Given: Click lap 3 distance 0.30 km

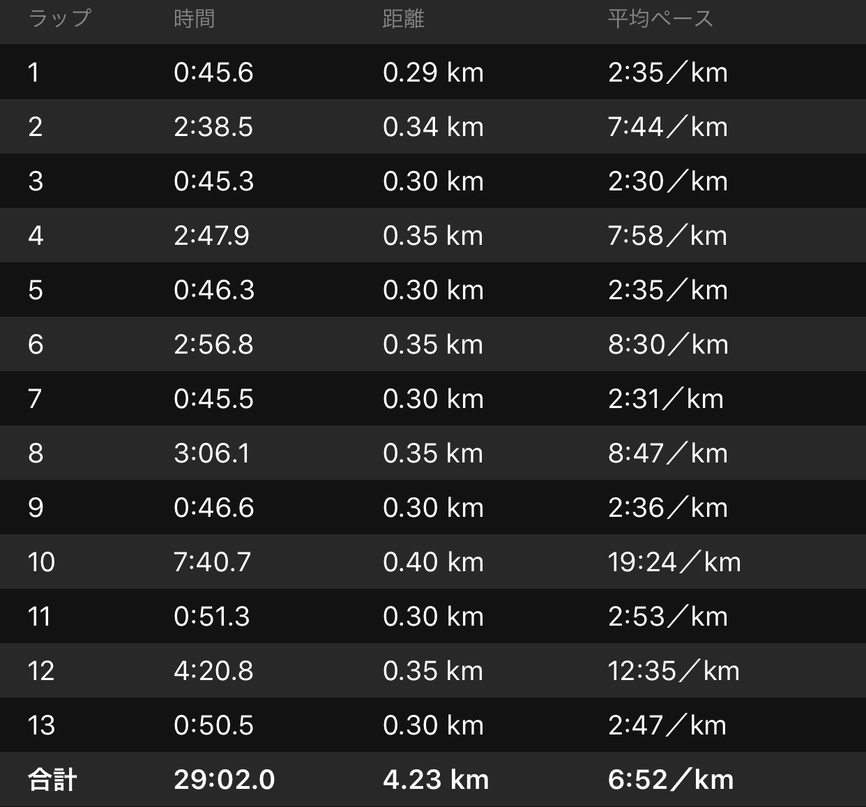Looking at the screenshot, I should pos(432,181).
